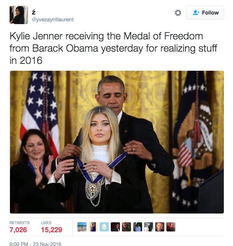The width and height of the screenshot is (233, 246).
Task: Open the fifth liker avatar thumbnail
Action: click(x=126, y=227)
